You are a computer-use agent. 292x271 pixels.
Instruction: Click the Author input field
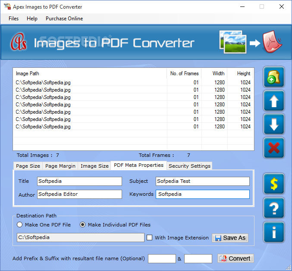tap(79, 194)
